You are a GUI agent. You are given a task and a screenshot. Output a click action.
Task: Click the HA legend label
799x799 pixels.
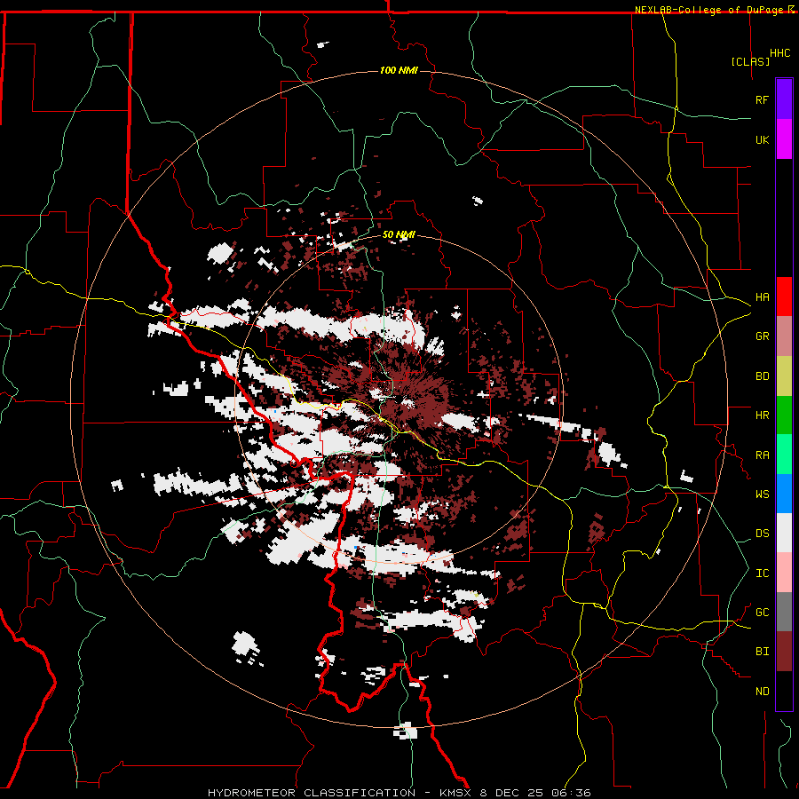click(762, 297)
